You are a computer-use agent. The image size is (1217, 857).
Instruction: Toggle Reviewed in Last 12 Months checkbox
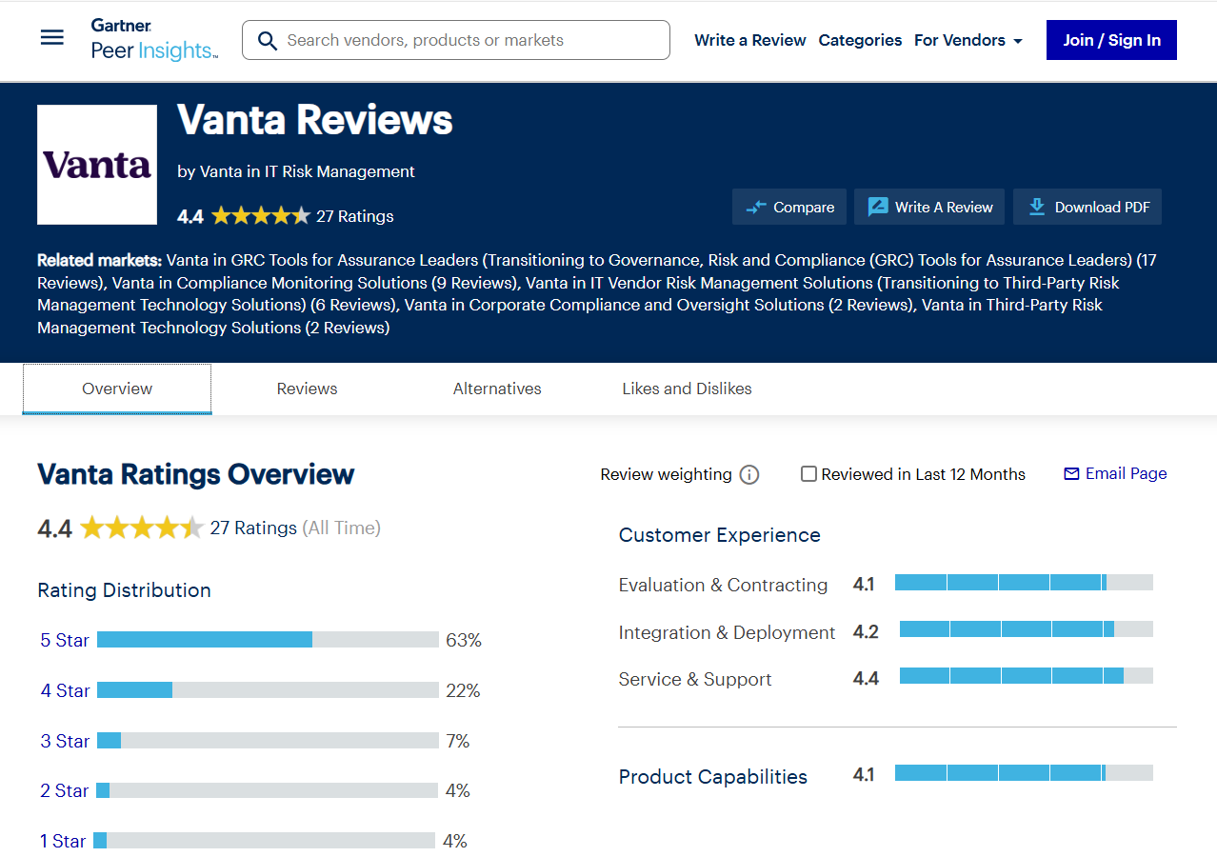tap(808, 474)
